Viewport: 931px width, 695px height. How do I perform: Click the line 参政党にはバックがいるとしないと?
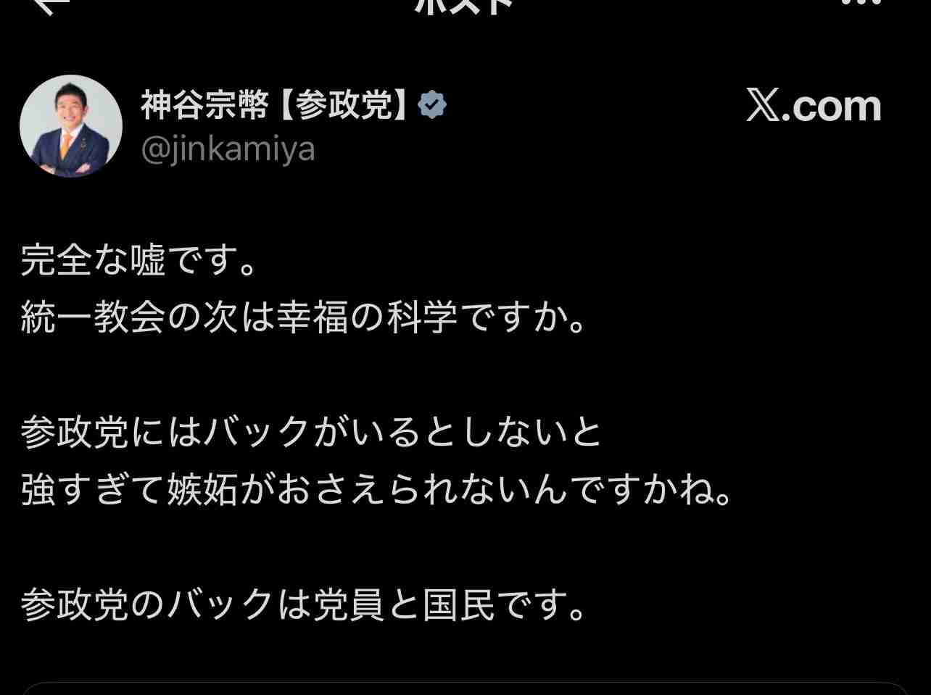pos(311,432)
